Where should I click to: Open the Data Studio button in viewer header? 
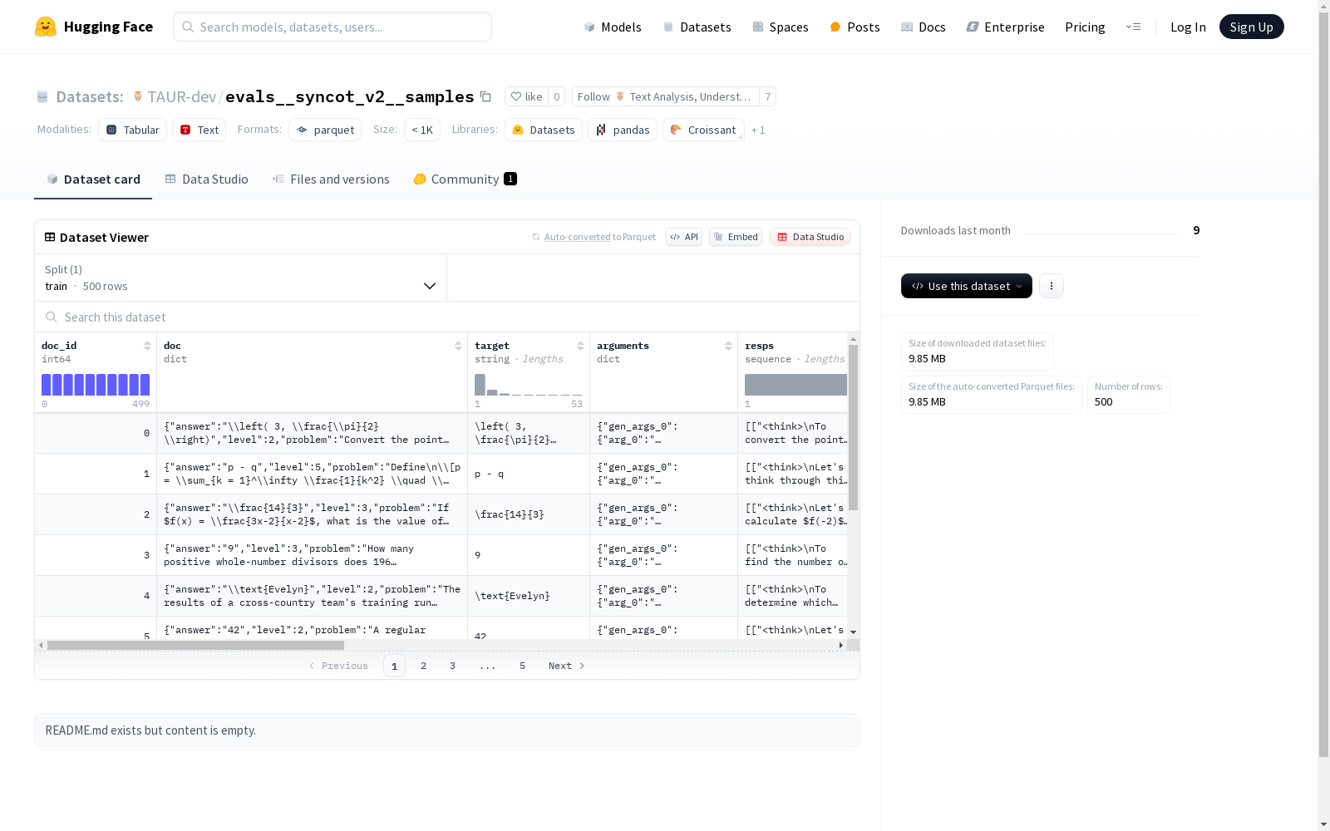point(810,237)
